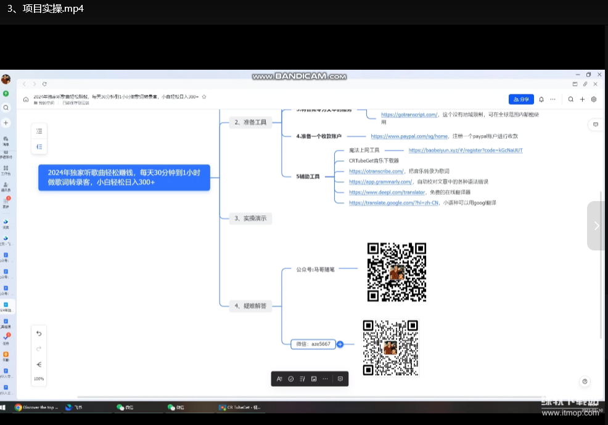Click the blue 分享 share button
The width and height of the screenshot is (608, 425).
[x=521, y=99]
